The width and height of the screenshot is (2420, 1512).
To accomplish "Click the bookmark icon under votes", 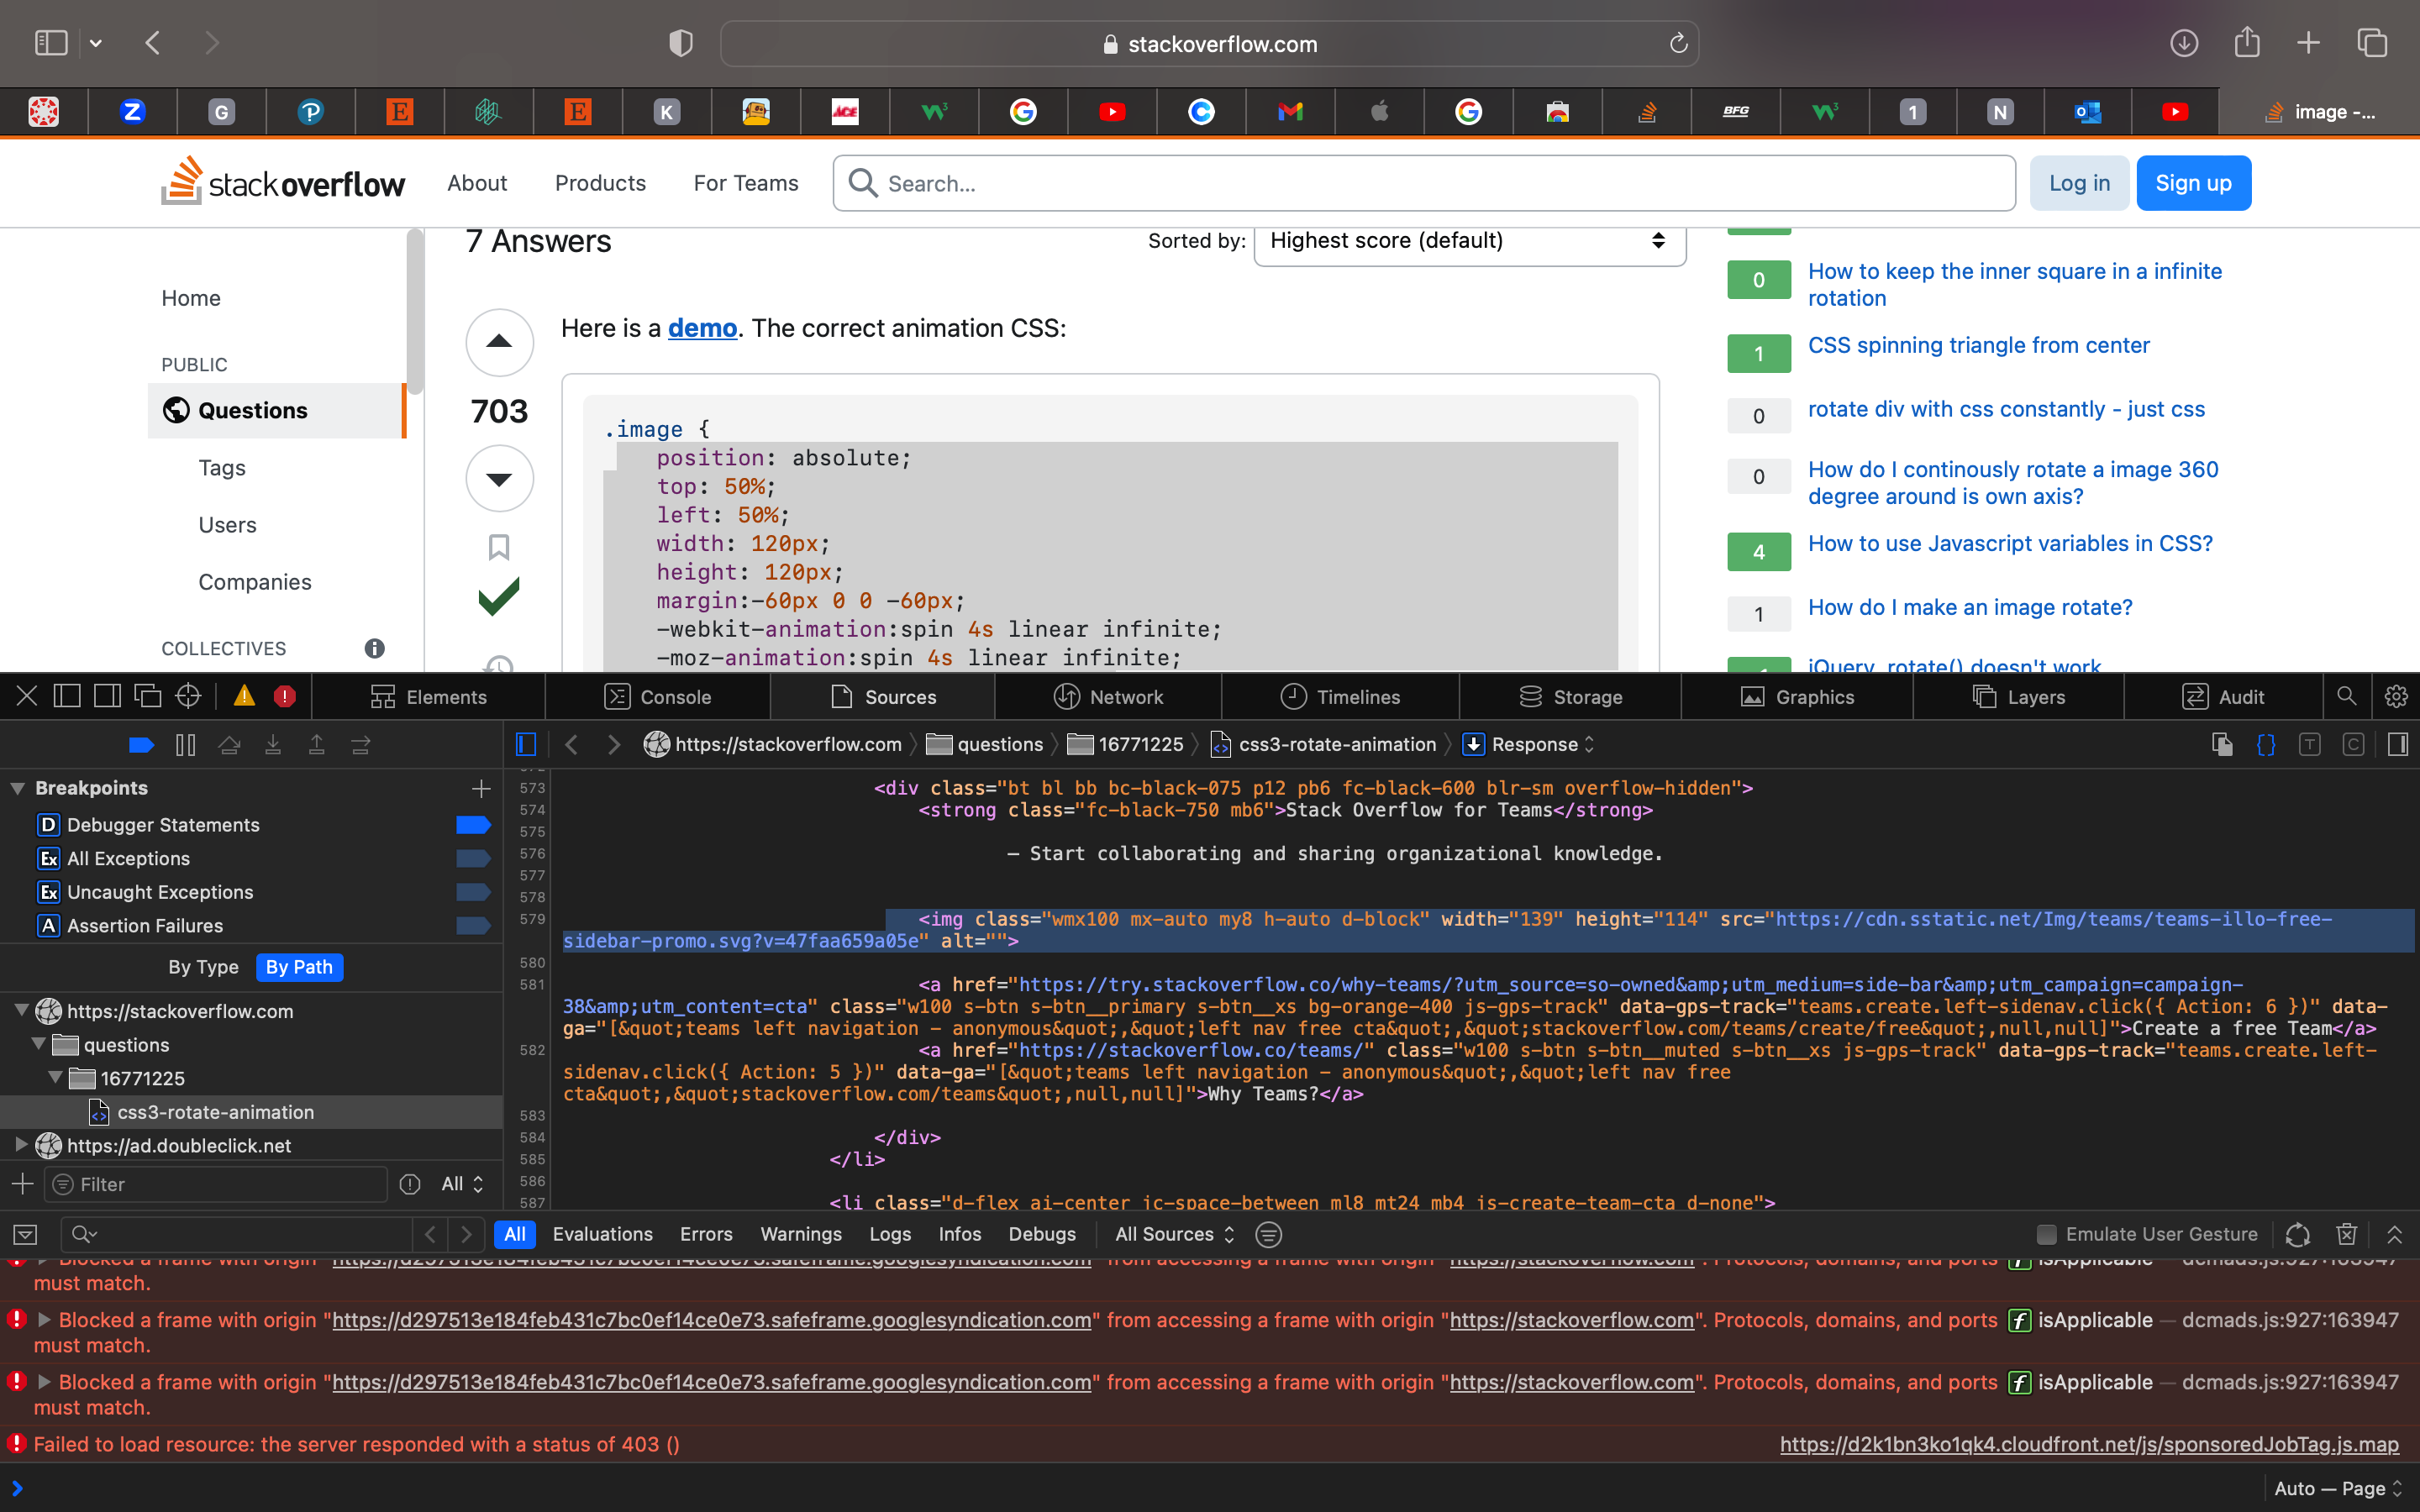I will coord(499,547).
